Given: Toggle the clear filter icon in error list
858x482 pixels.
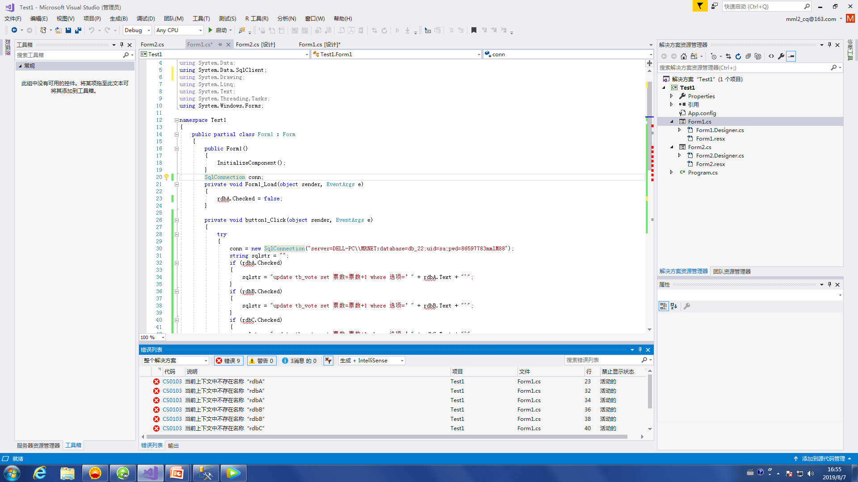Looking at the screenshot, I should pyautogui.click(x=328, y=361).
